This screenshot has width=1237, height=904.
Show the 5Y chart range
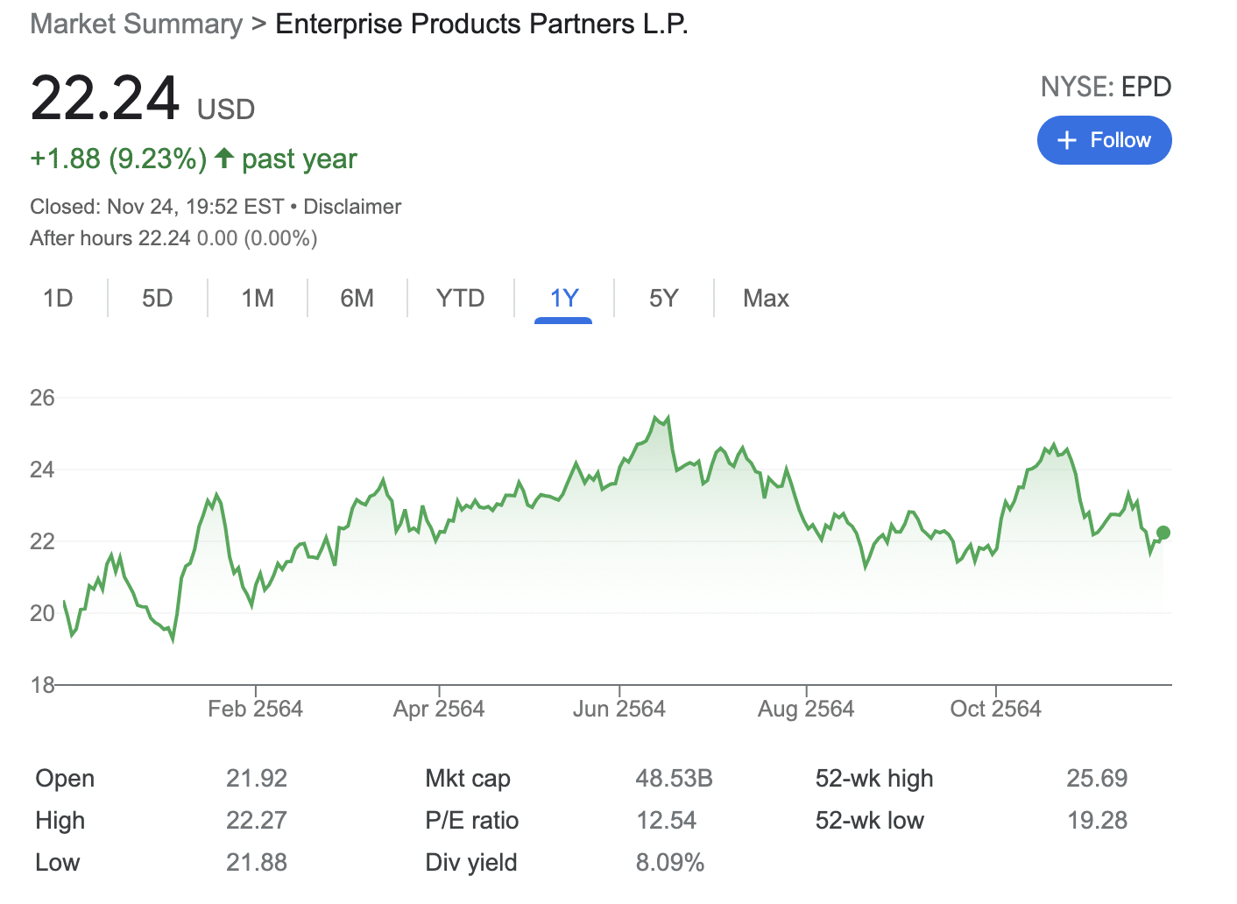point(664,299)
